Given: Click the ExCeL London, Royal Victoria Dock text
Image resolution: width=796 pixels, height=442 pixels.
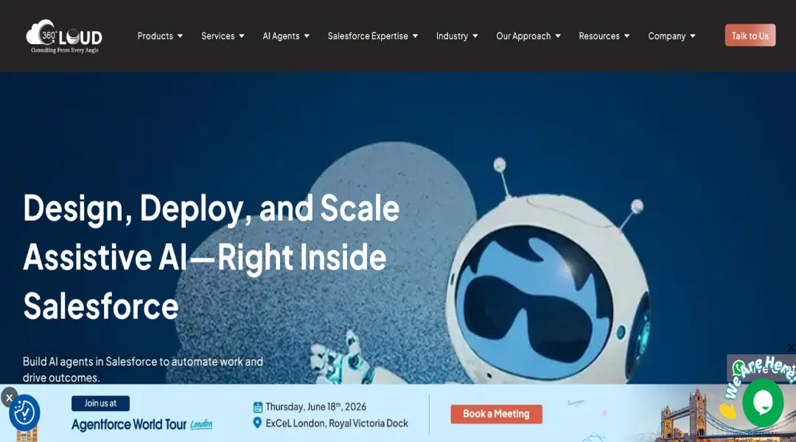Looking at the screenshot, I should 337,424.
